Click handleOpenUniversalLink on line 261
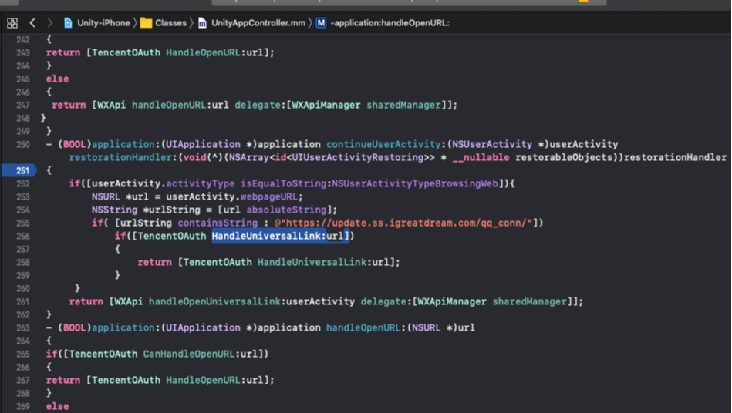This screenshot has width=732, height=413. (214, 301)
